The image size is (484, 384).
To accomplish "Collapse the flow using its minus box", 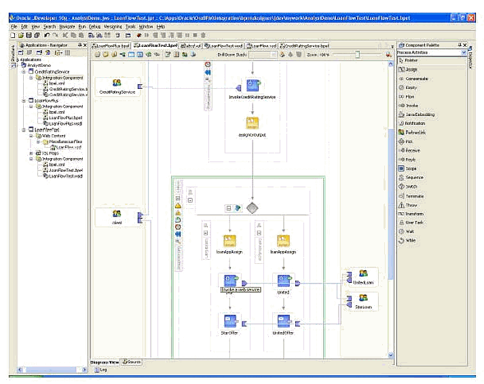I will [x=229, y=208].
